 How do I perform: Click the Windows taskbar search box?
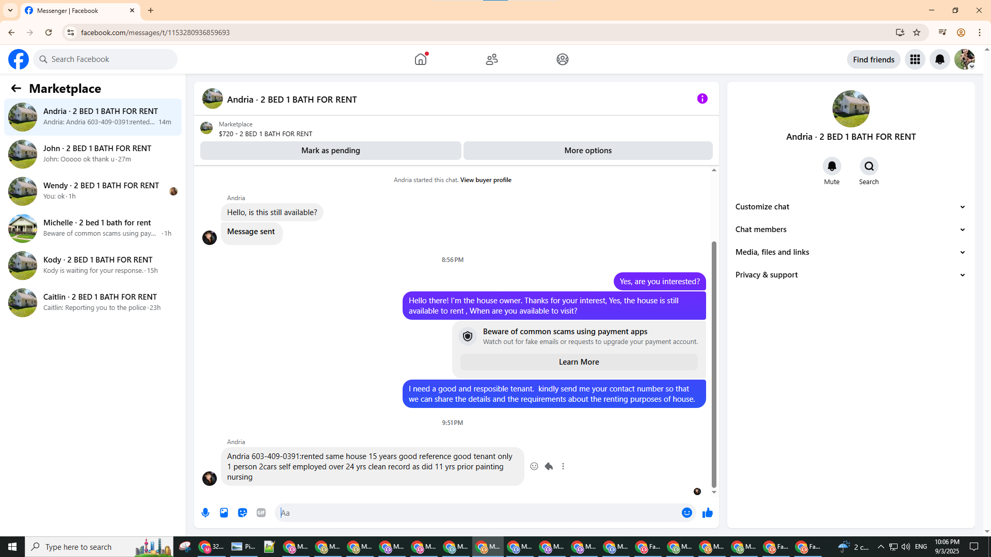100,547
